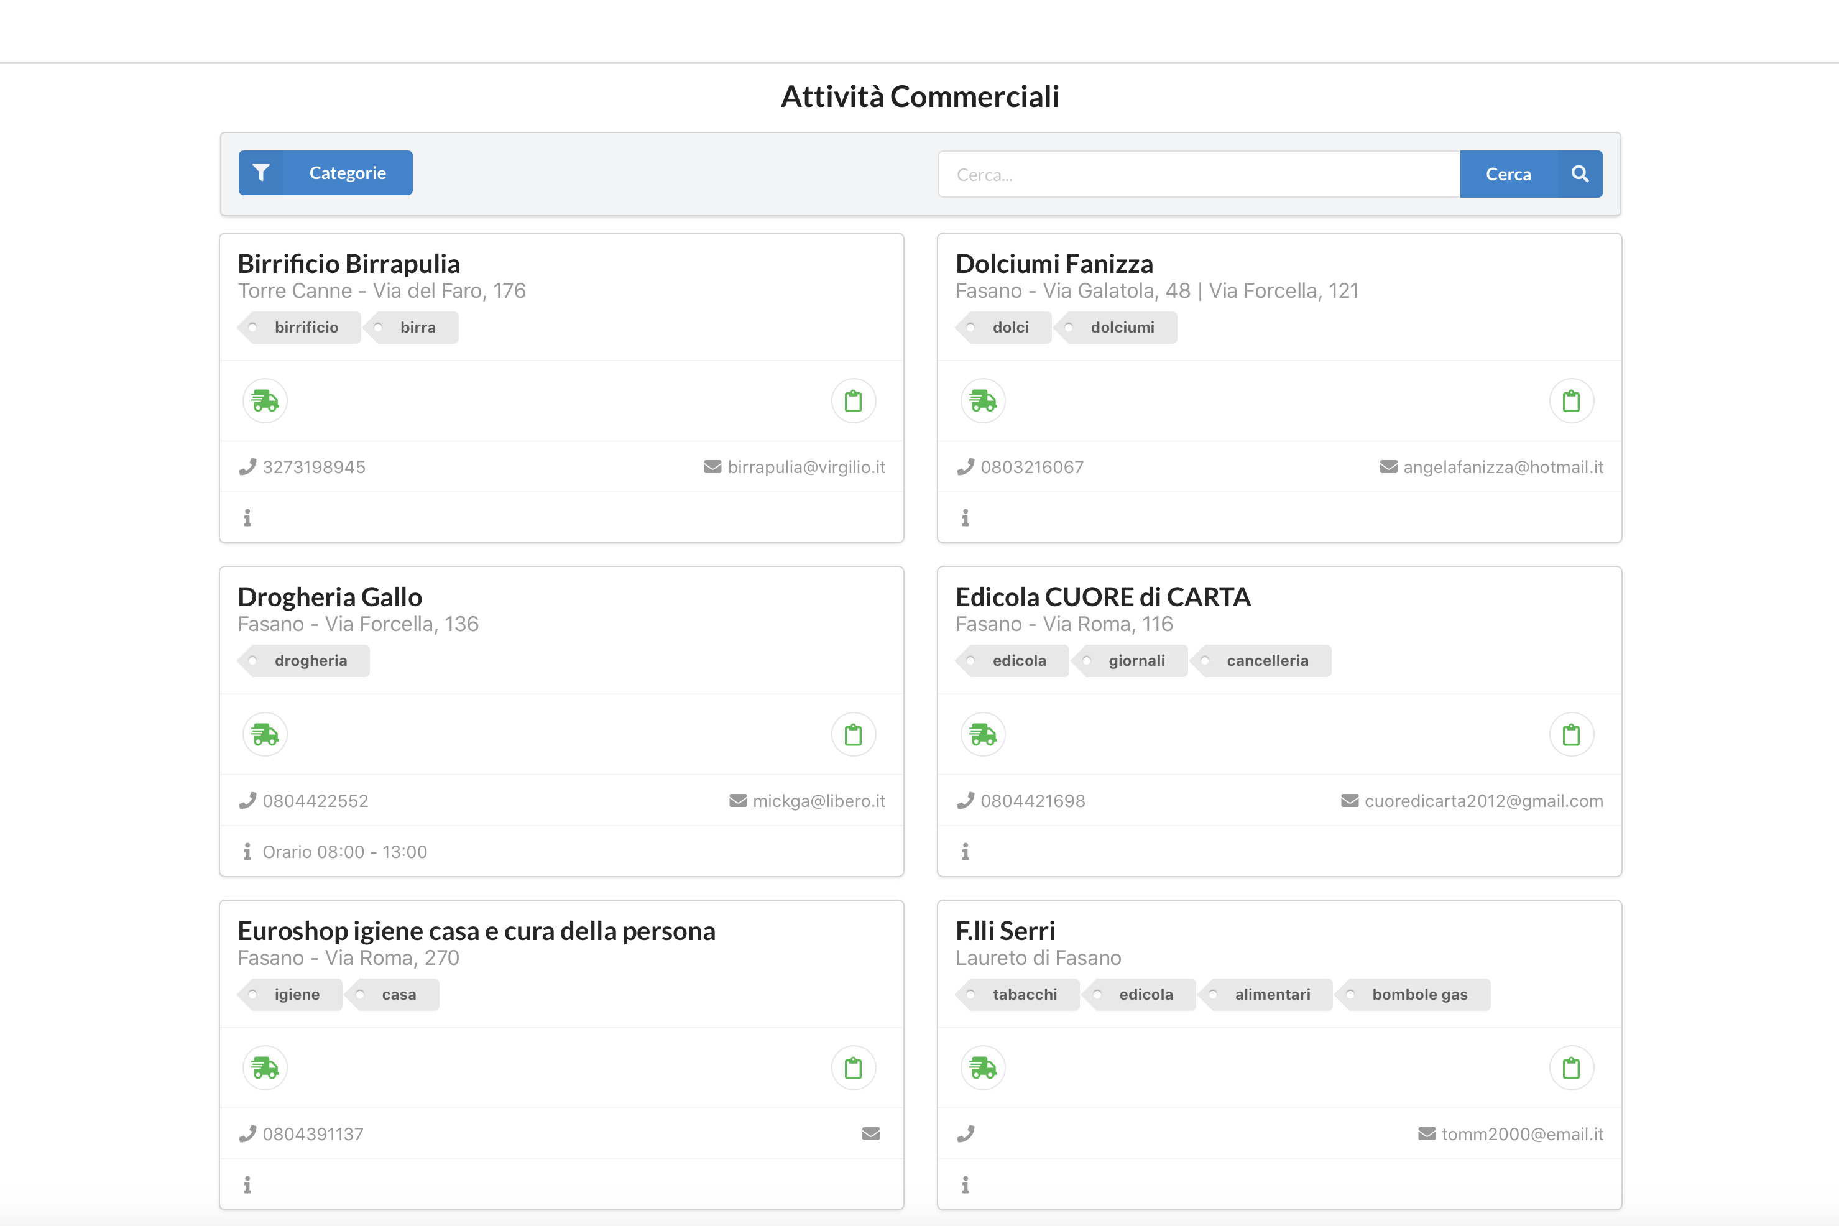Click the Cerca search button
1839x1226 pixels.
[1531, 173]
